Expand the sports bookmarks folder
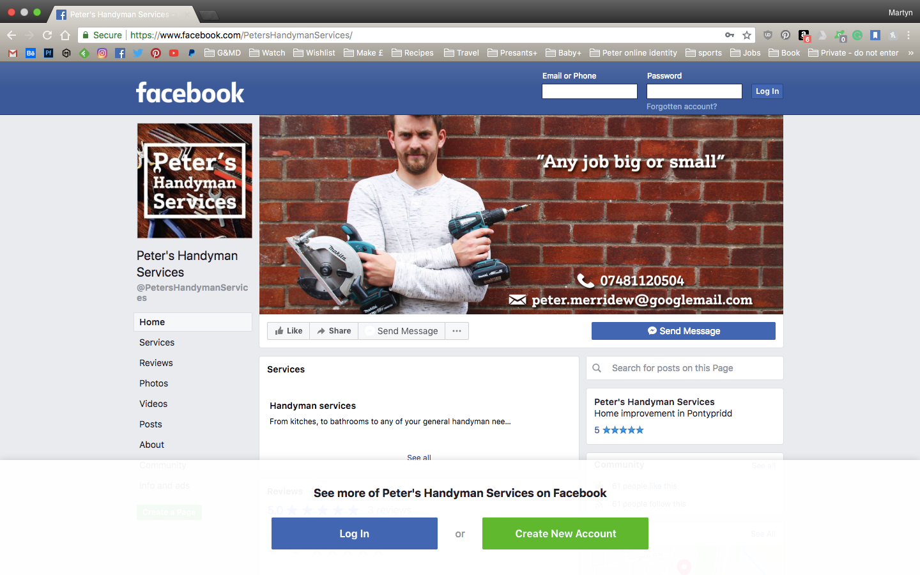Image resolution: width=920 pixels, height=575 pixels. pos(703,53)
